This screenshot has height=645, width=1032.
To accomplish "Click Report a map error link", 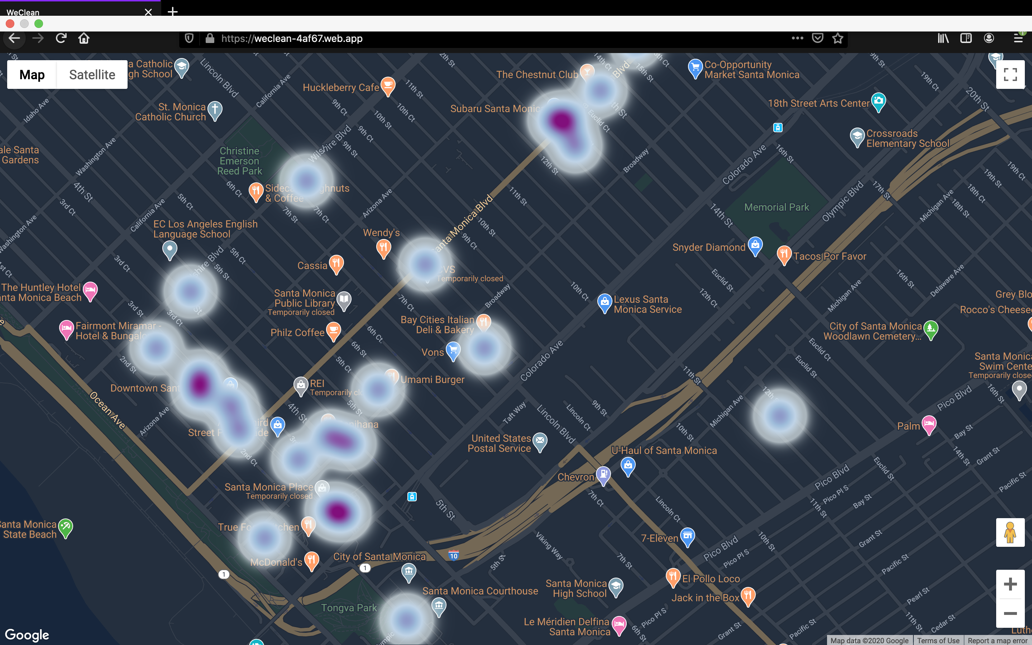I will (x=997, y=640).
